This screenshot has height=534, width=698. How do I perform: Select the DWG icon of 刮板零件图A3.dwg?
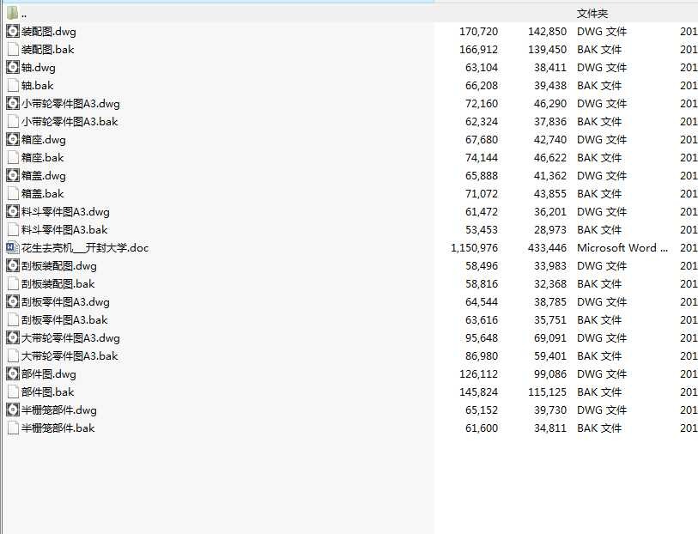(13, 301)
